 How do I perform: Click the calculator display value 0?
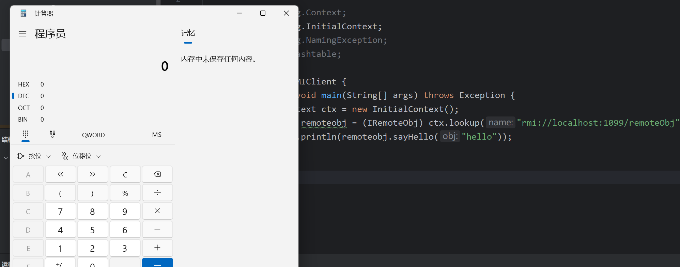click(165, 66)
